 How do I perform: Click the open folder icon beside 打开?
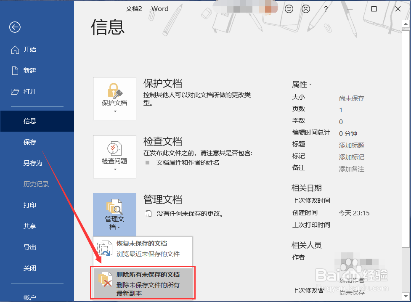(15, 91)
